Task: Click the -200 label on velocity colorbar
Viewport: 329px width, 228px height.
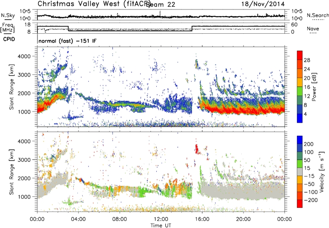Action: click(311, 200)
